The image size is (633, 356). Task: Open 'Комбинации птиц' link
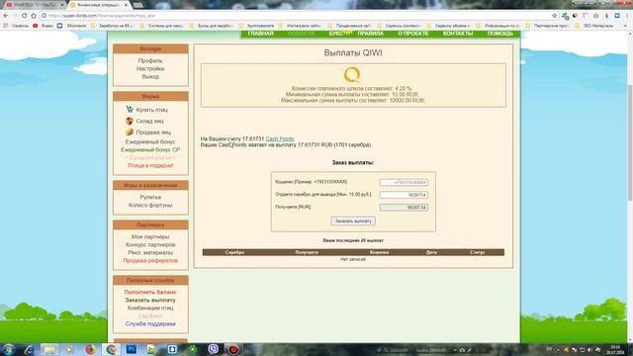tap(150, 308)
